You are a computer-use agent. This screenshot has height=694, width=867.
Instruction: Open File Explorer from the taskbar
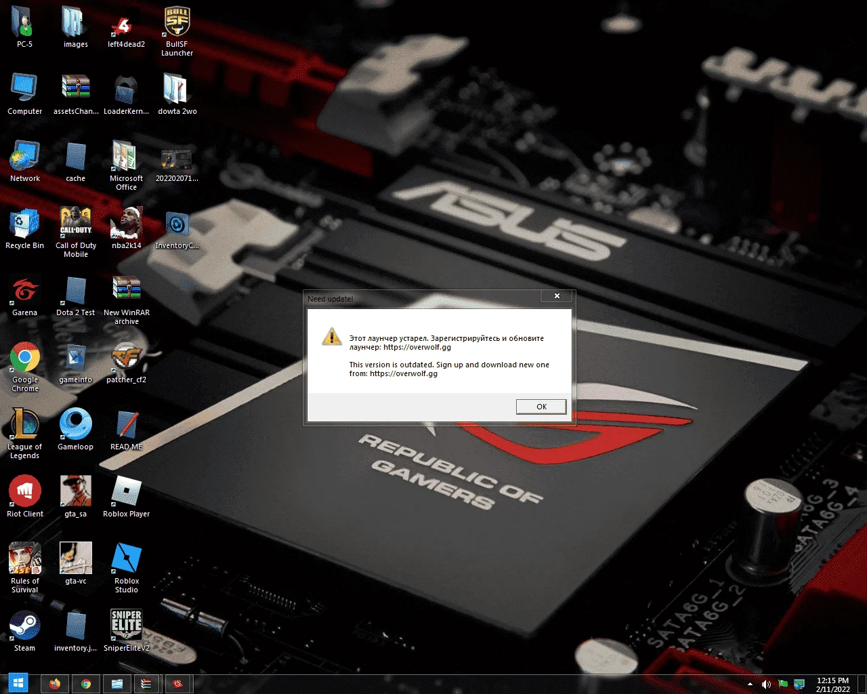(117, 684)
